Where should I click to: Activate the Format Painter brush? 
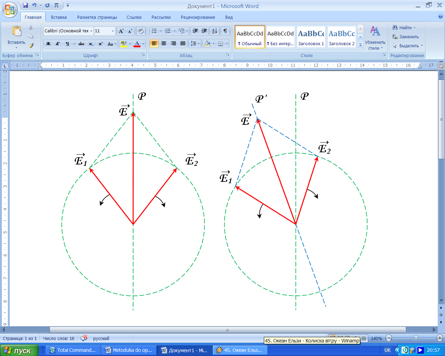point(31,46)
